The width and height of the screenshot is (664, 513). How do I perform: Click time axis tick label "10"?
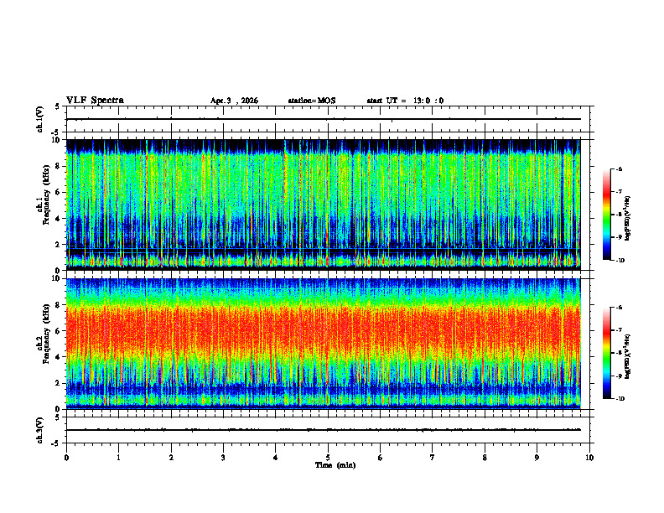[x=589, y=458]
